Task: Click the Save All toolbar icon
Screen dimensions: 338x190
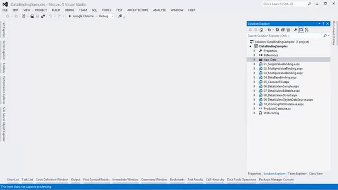Action: pyautogui.click(x=43, y=16)
